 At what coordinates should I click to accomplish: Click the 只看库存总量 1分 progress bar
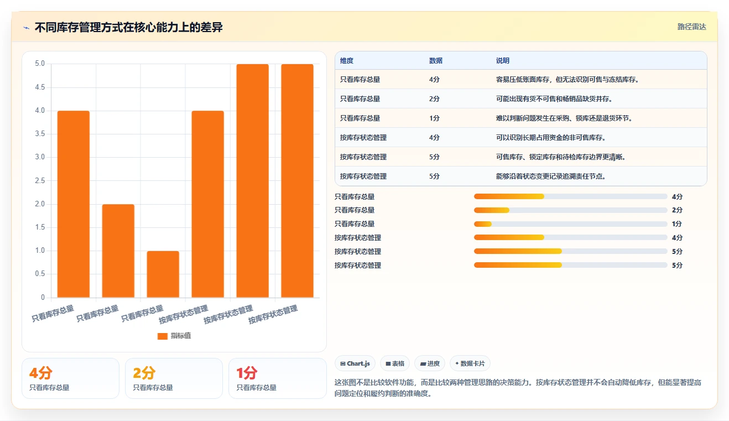tap(571, 224)
